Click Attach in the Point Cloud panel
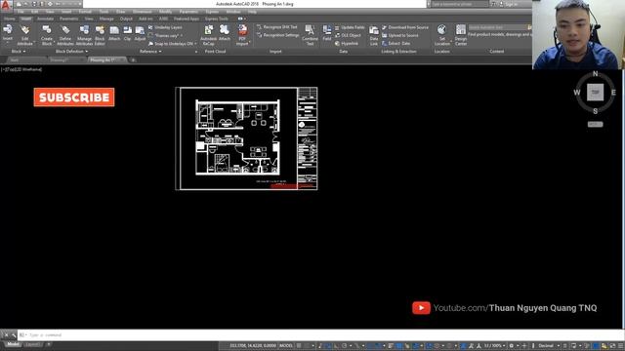This screenshot has width=625, height=351. [225, 33]
